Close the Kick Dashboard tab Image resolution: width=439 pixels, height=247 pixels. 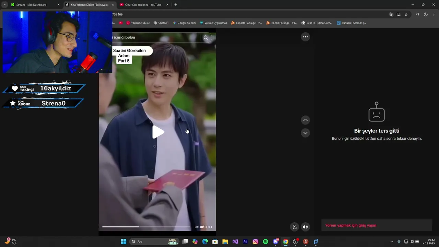tap(58, 5)
